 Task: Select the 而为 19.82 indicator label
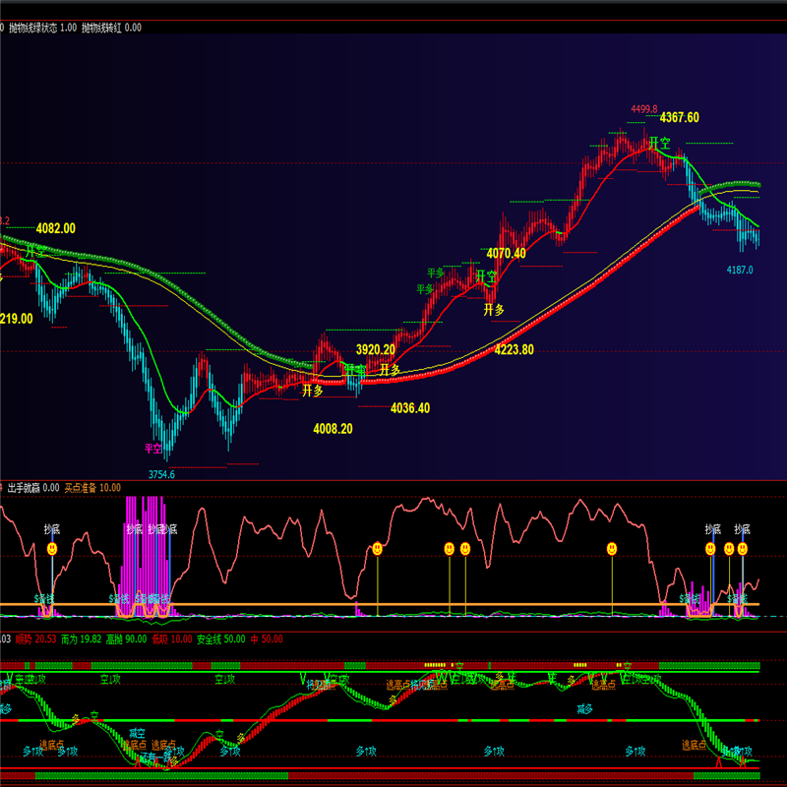point(82,639)
